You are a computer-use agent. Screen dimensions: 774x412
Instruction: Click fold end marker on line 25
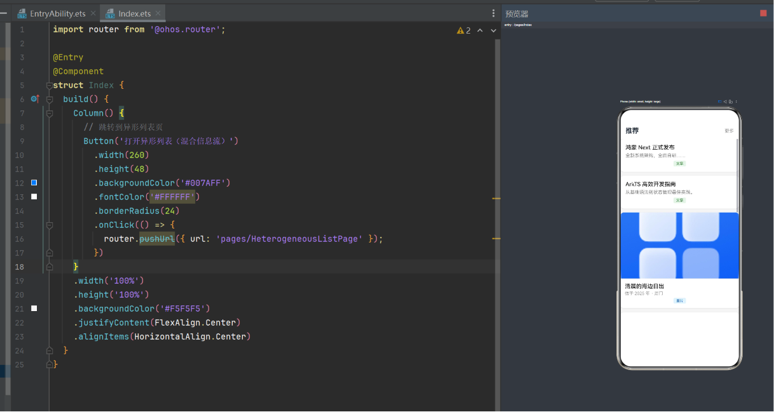(49, 364)
